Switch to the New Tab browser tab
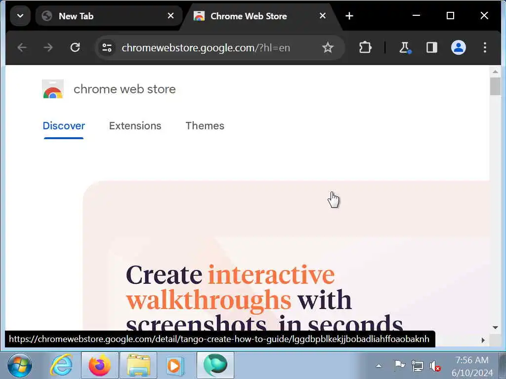506x379 pixels. pos(109,16)
